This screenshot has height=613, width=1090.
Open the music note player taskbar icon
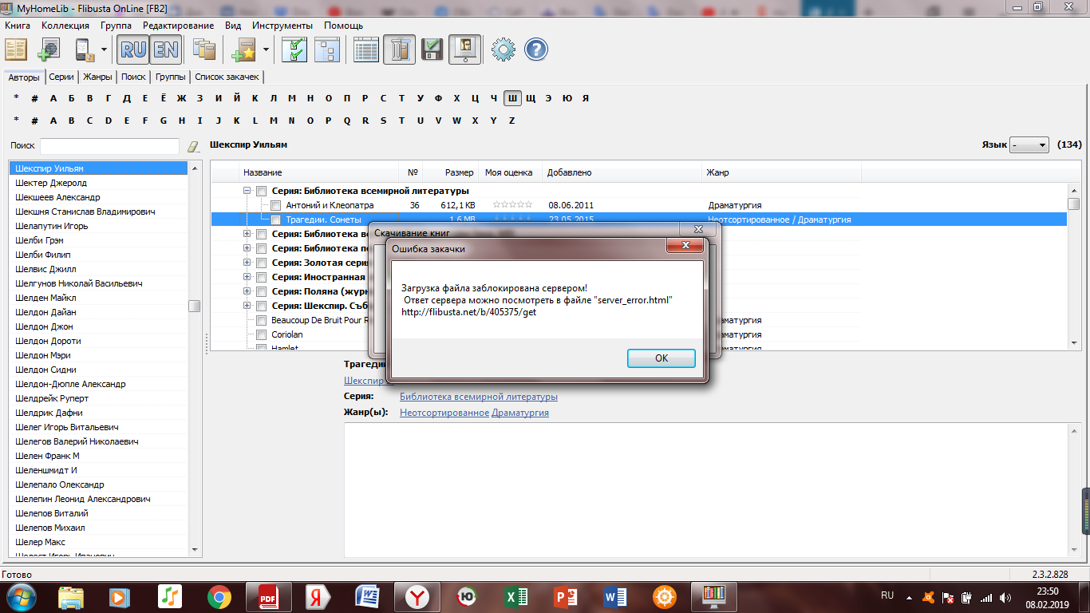pyautogui.click(x=170, y=596)
